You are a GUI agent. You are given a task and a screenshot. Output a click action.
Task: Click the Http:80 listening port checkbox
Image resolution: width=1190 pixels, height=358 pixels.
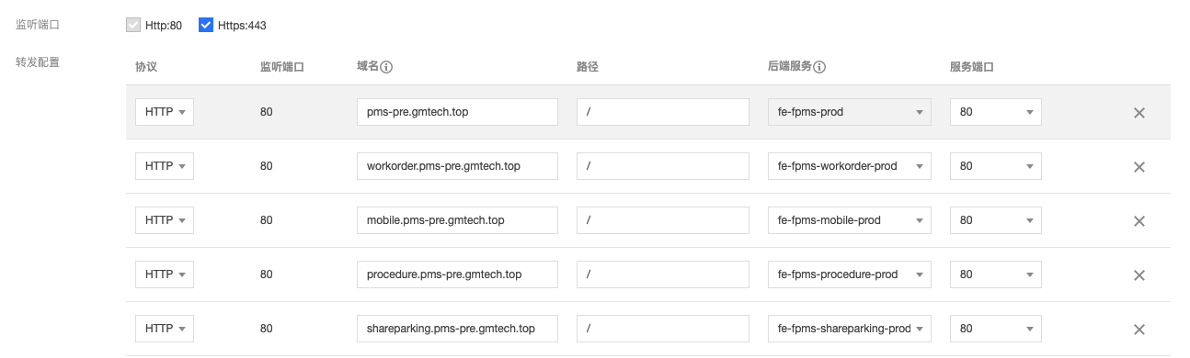coord(133,25)
